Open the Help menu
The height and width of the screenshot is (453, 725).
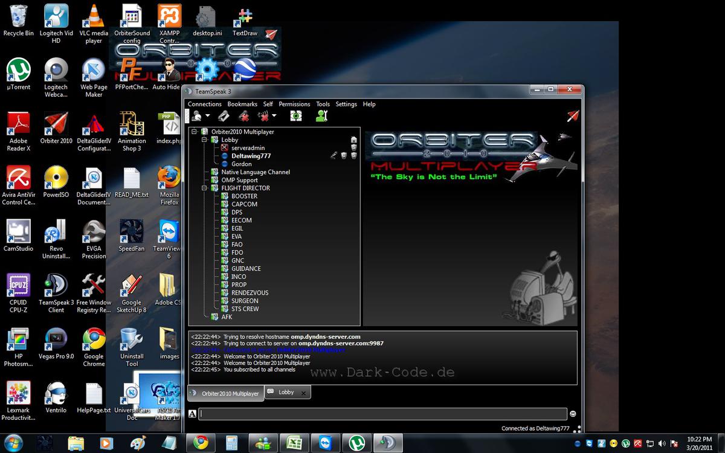(x=369, y=104)
